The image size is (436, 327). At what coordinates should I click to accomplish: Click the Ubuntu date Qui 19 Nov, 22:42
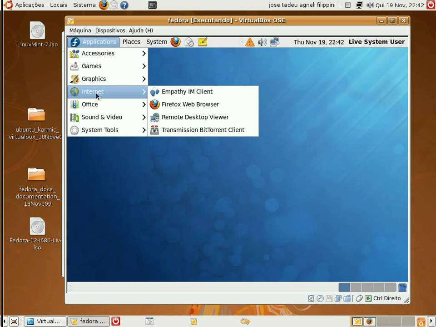pyautogui.click(x=400, y=5)
